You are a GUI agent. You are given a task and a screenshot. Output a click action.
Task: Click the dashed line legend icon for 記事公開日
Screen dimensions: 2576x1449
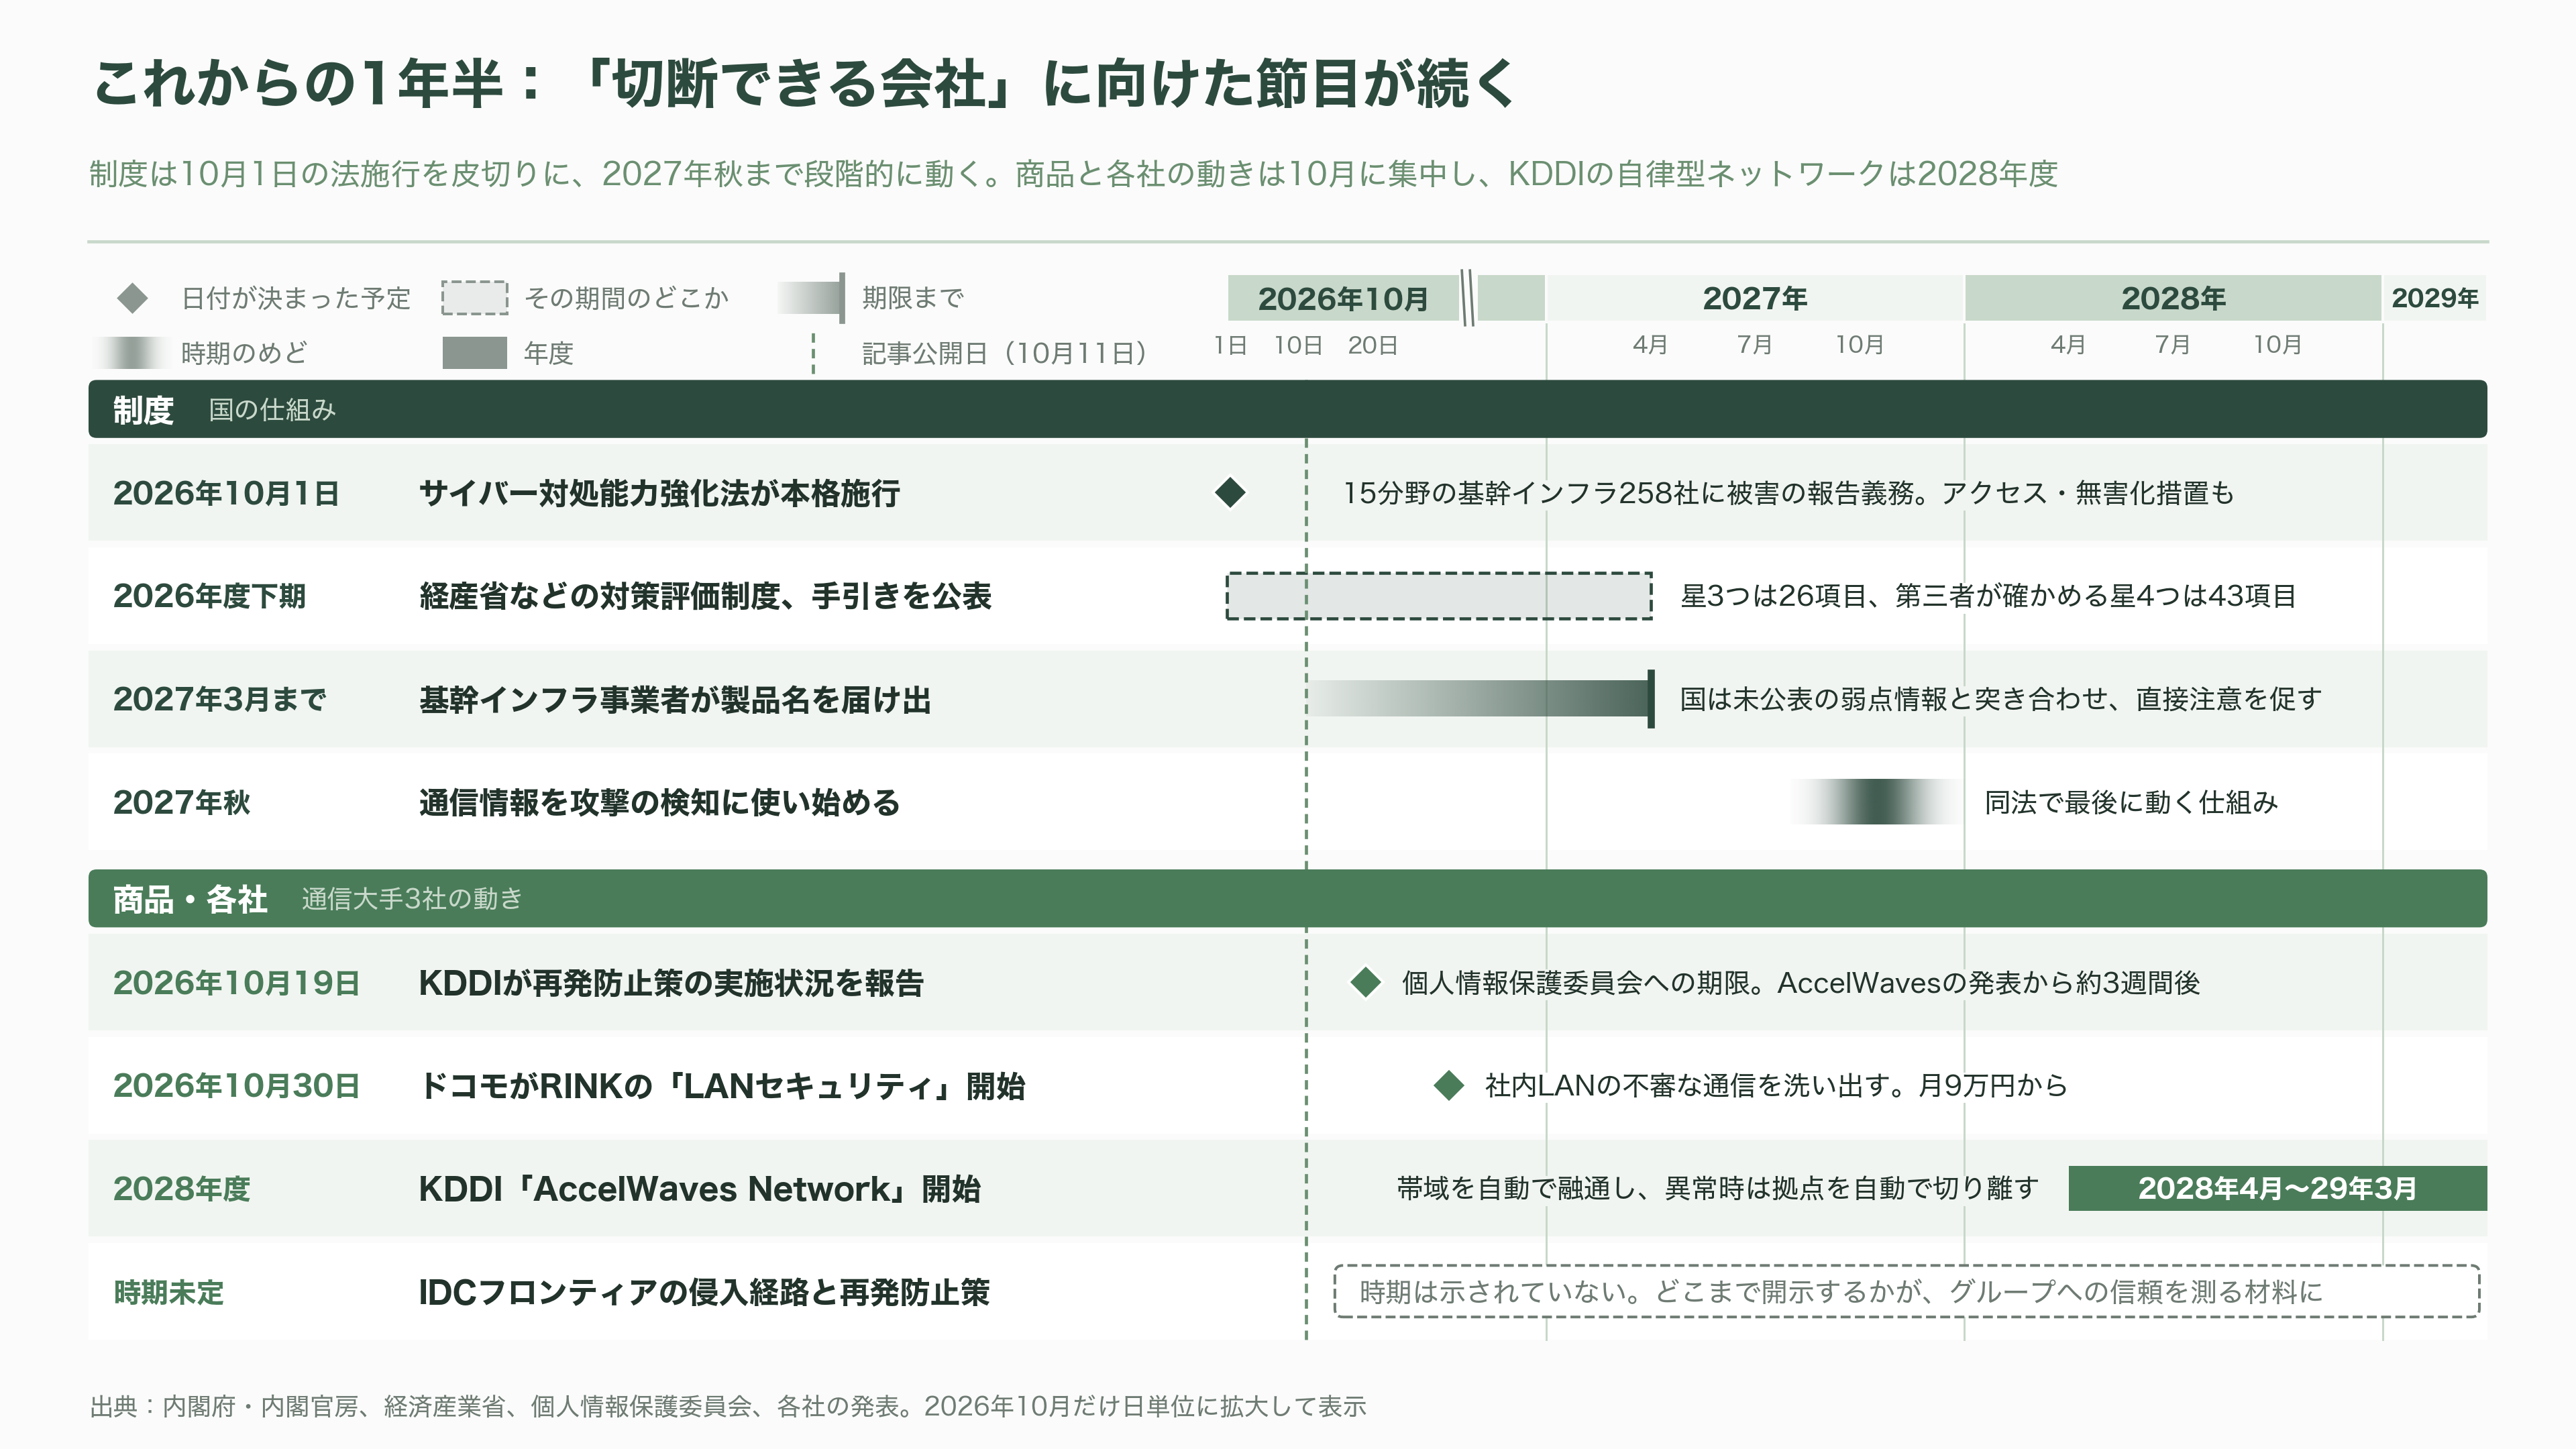(x=814, y=353)
